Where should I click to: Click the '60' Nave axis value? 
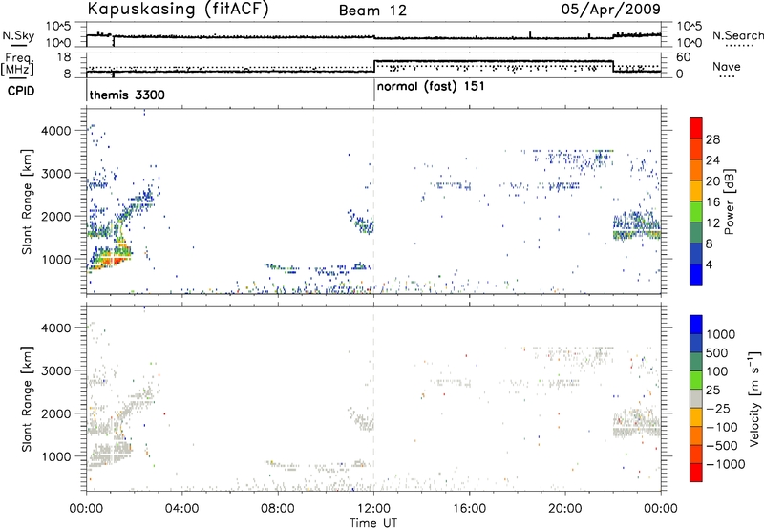(x=683, y=57)
